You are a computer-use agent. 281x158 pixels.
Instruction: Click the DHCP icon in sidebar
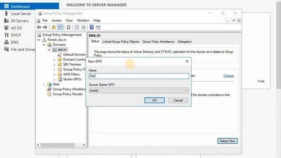click(x=7, y=35)
